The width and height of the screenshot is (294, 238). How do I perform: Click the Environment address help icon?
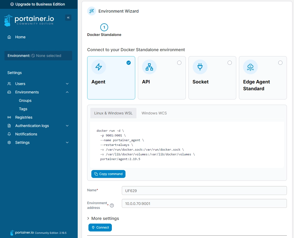[112, 205]
